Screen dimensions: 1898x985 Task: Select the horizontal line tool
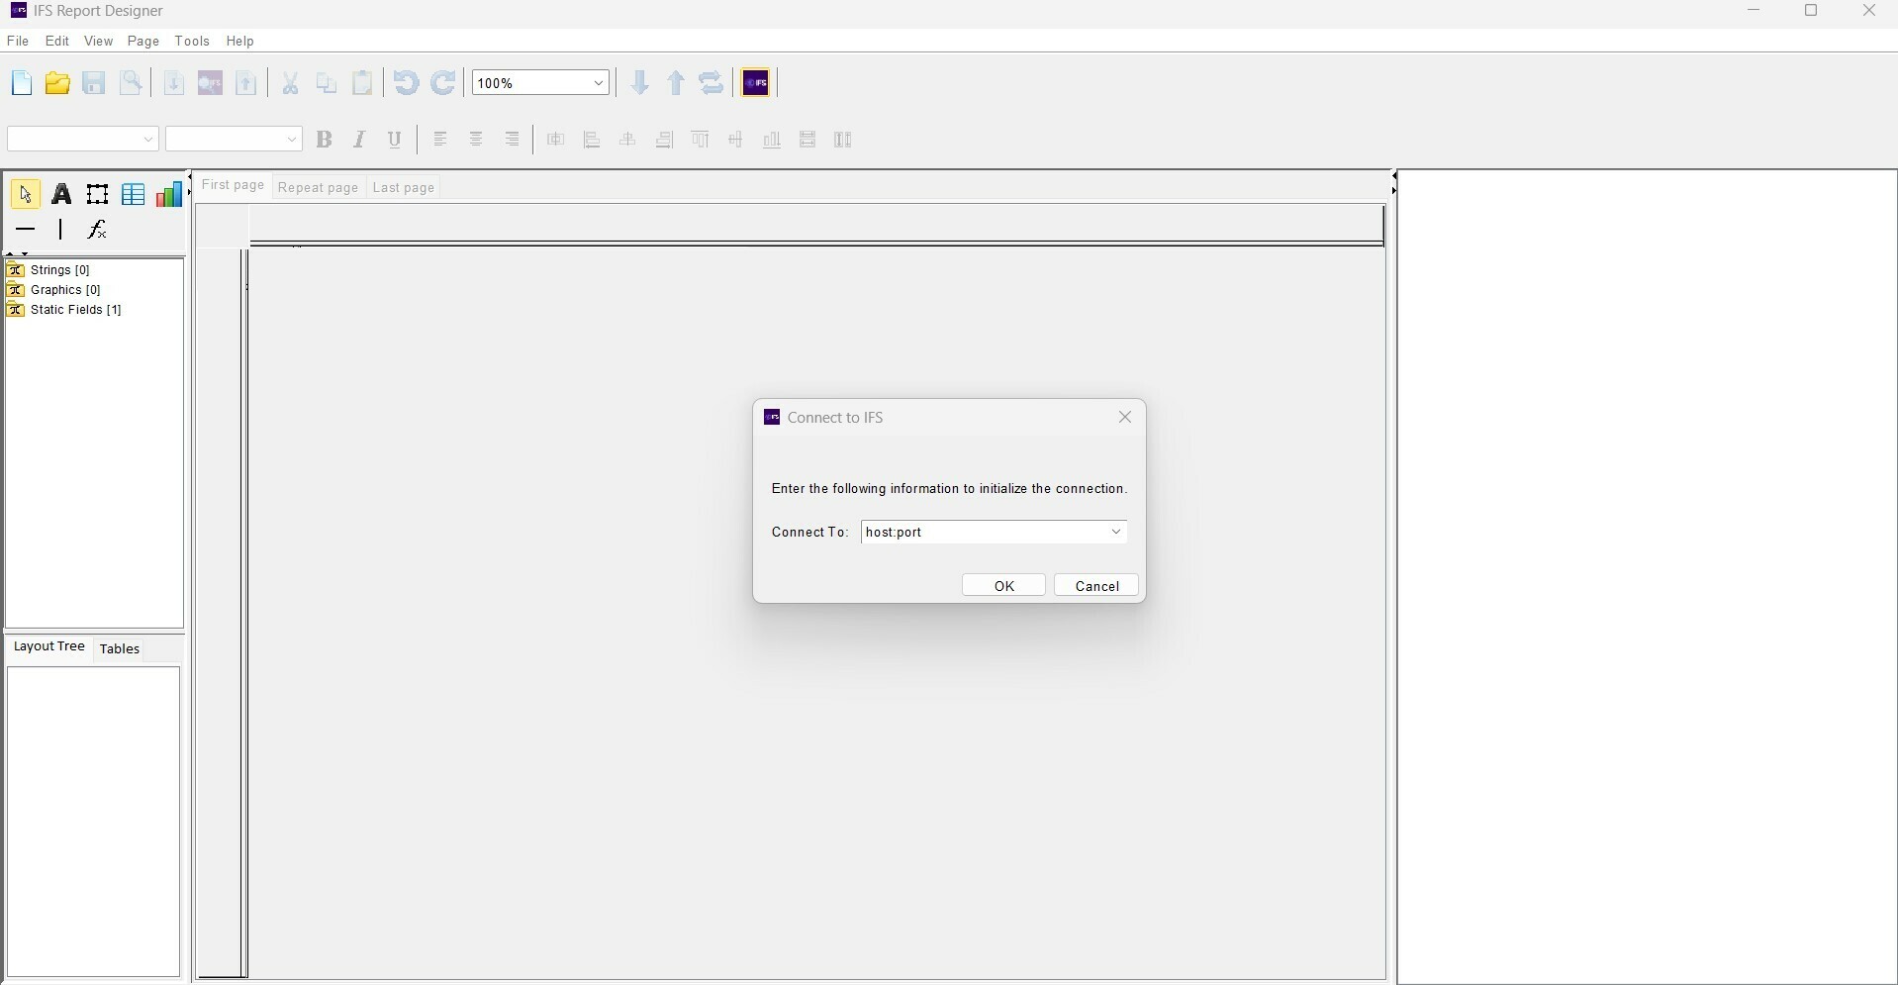click(x=26, y=230)
